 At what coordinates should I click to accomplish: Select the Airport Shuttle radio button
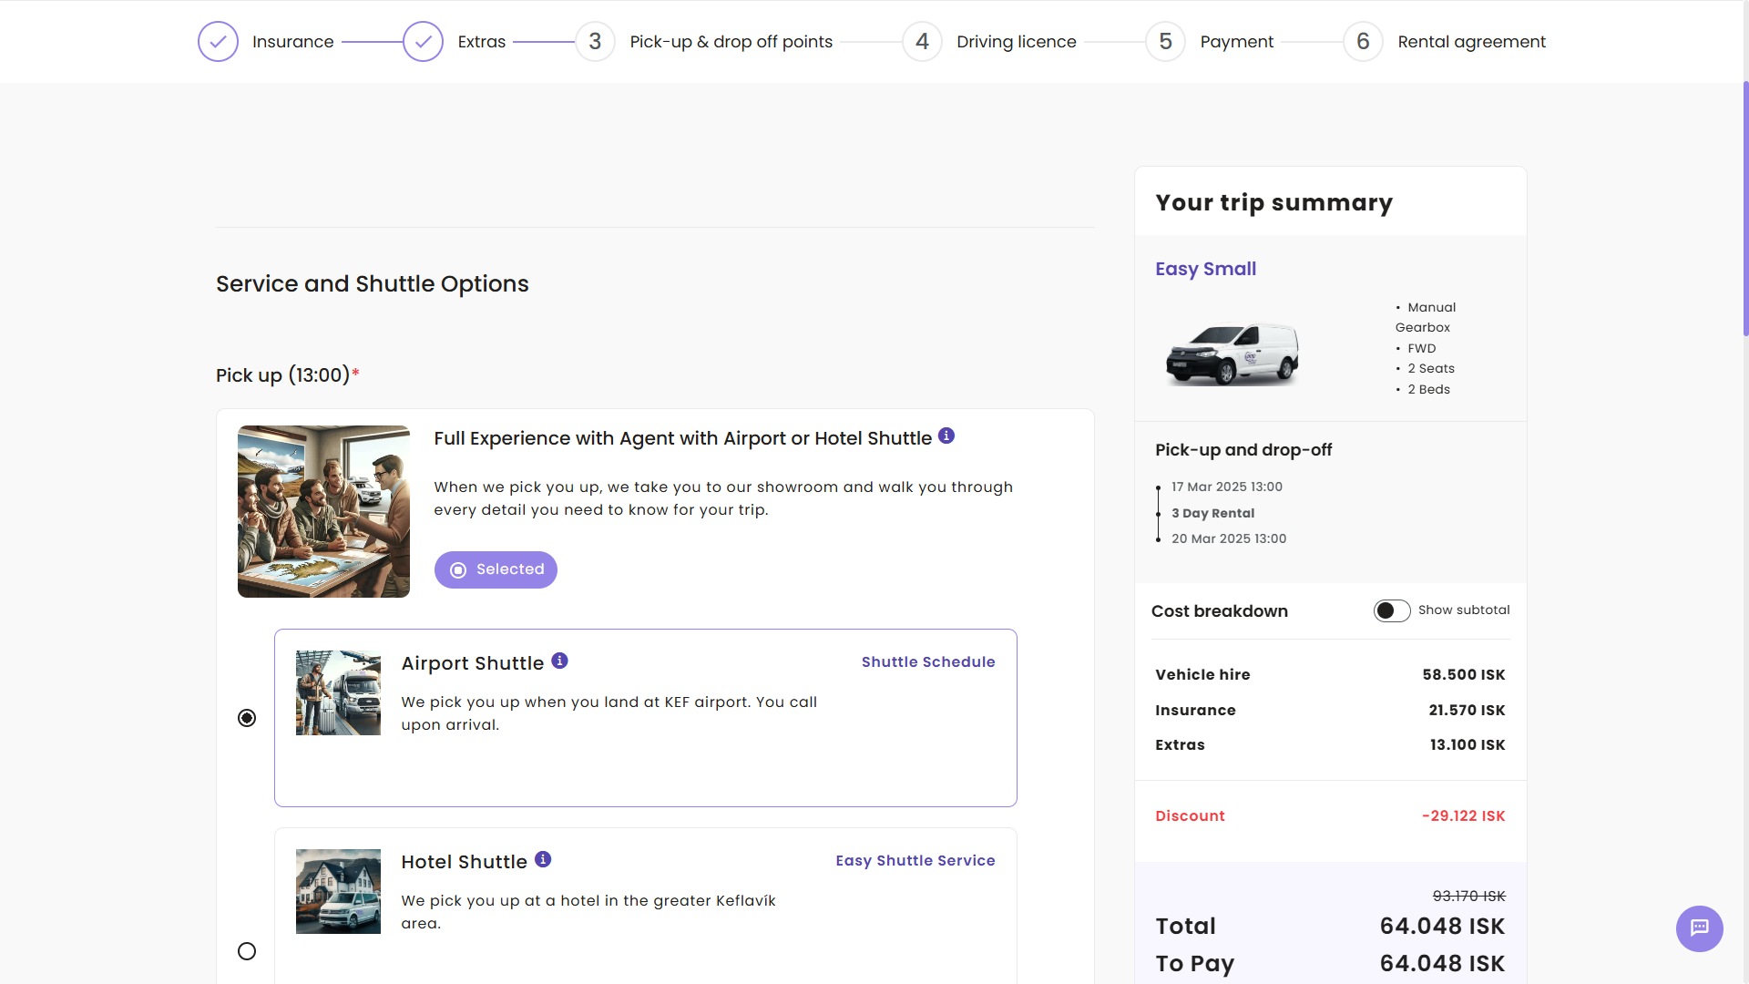coord(247,718)
